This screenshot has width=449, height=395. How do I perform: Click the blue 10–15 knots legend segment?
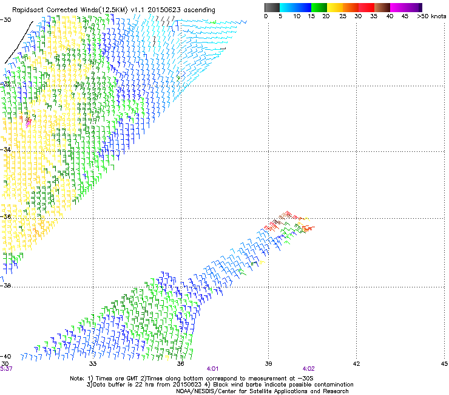point(303,7)
